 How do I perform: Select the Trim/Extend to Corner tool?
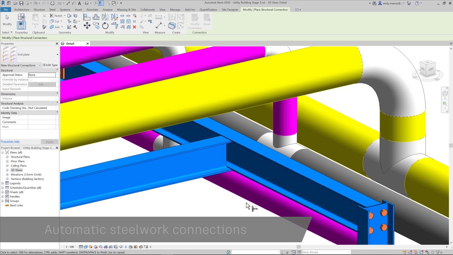point(114,25)
